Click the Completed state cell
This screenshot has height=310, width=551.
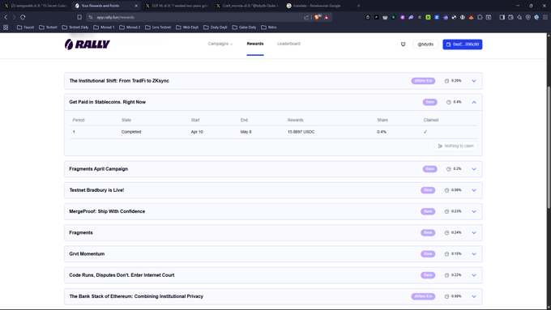[x=131, y=132]
